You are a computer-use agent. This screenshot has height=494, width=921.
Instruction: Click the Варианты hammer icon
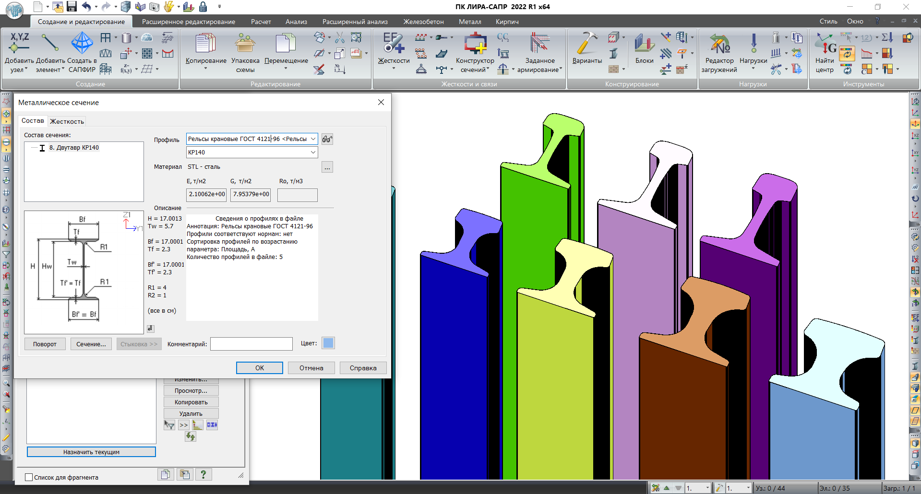click(x=586, y=44)
